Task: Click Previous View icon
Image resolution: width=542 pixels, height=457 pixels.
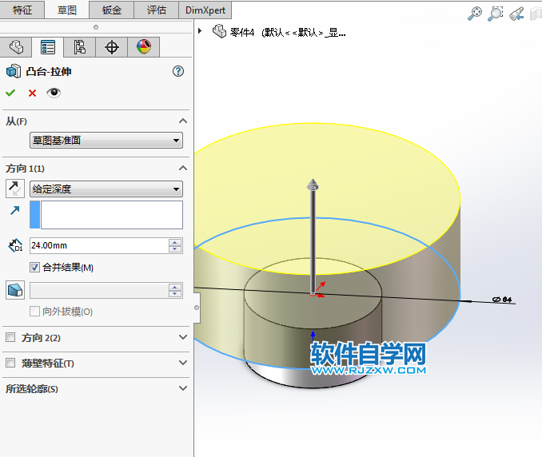Action: click(x=516, y=14)
